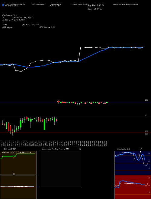The height and width of the screenshot is (199, 151).
Task: Click the '61.51' RSI value label
Action: [x=146, y=185]
